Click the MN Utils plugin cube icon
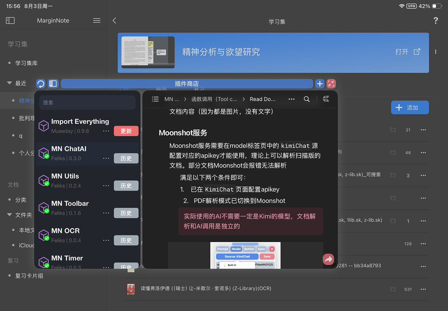The height and width of the screenshot is (311, 448). click(x=44, y=180)
